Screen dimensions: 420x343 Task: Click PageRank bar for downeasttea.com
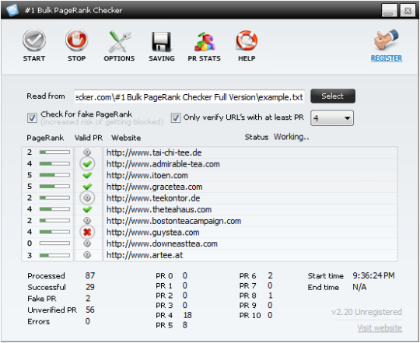click(x=54, y=243)
